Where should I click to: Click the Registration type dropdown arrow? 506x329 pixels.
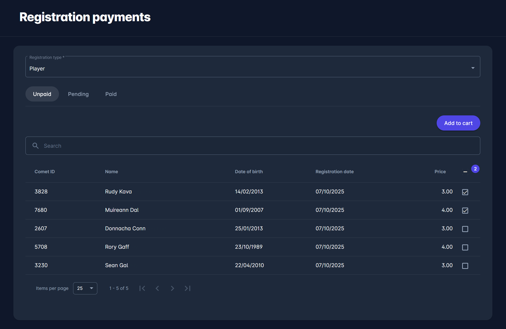click(x=473, y=68)
